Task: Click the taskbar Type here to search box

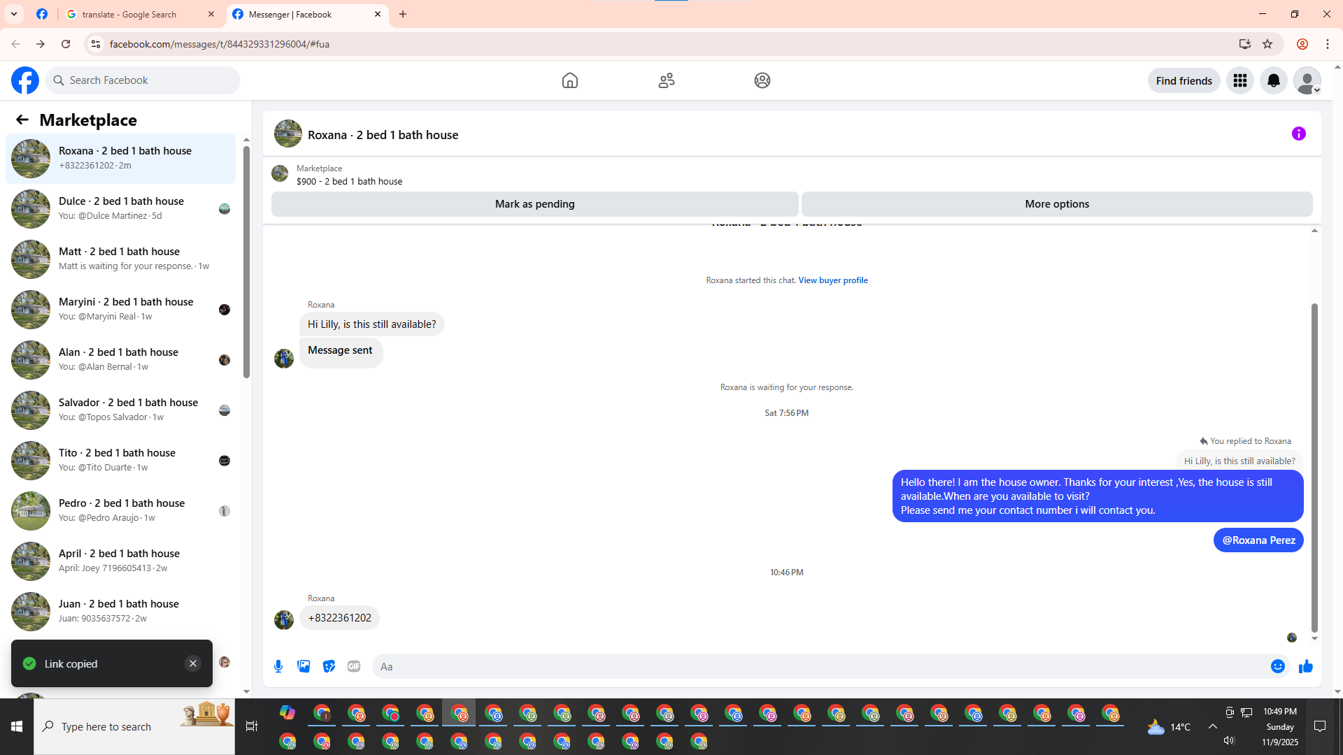Action: [134, 727]
